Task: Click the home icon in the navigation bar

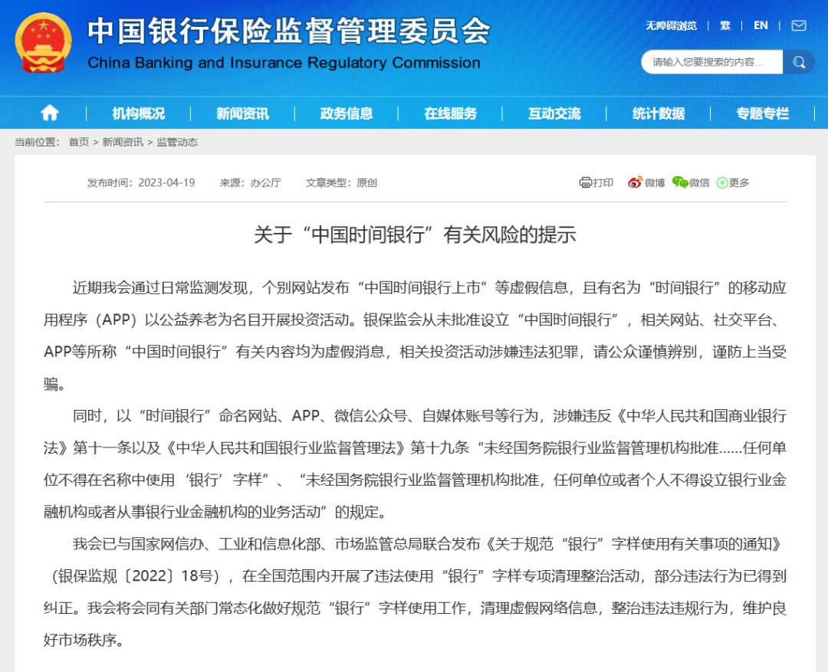Action: (48, 113)
